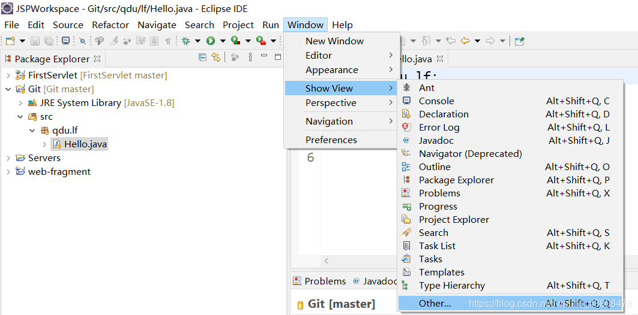Image resolution: width=638 pixels, height=315 pixels.
Task: Click the Forward navigation arrow icon
Action: pyautogui.click(x=490, y=41)
